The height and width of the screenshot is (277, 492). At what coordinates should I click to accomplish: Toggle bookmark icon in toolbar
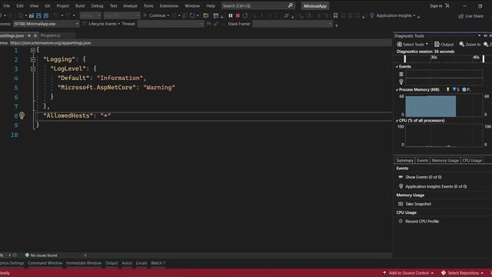335,15
